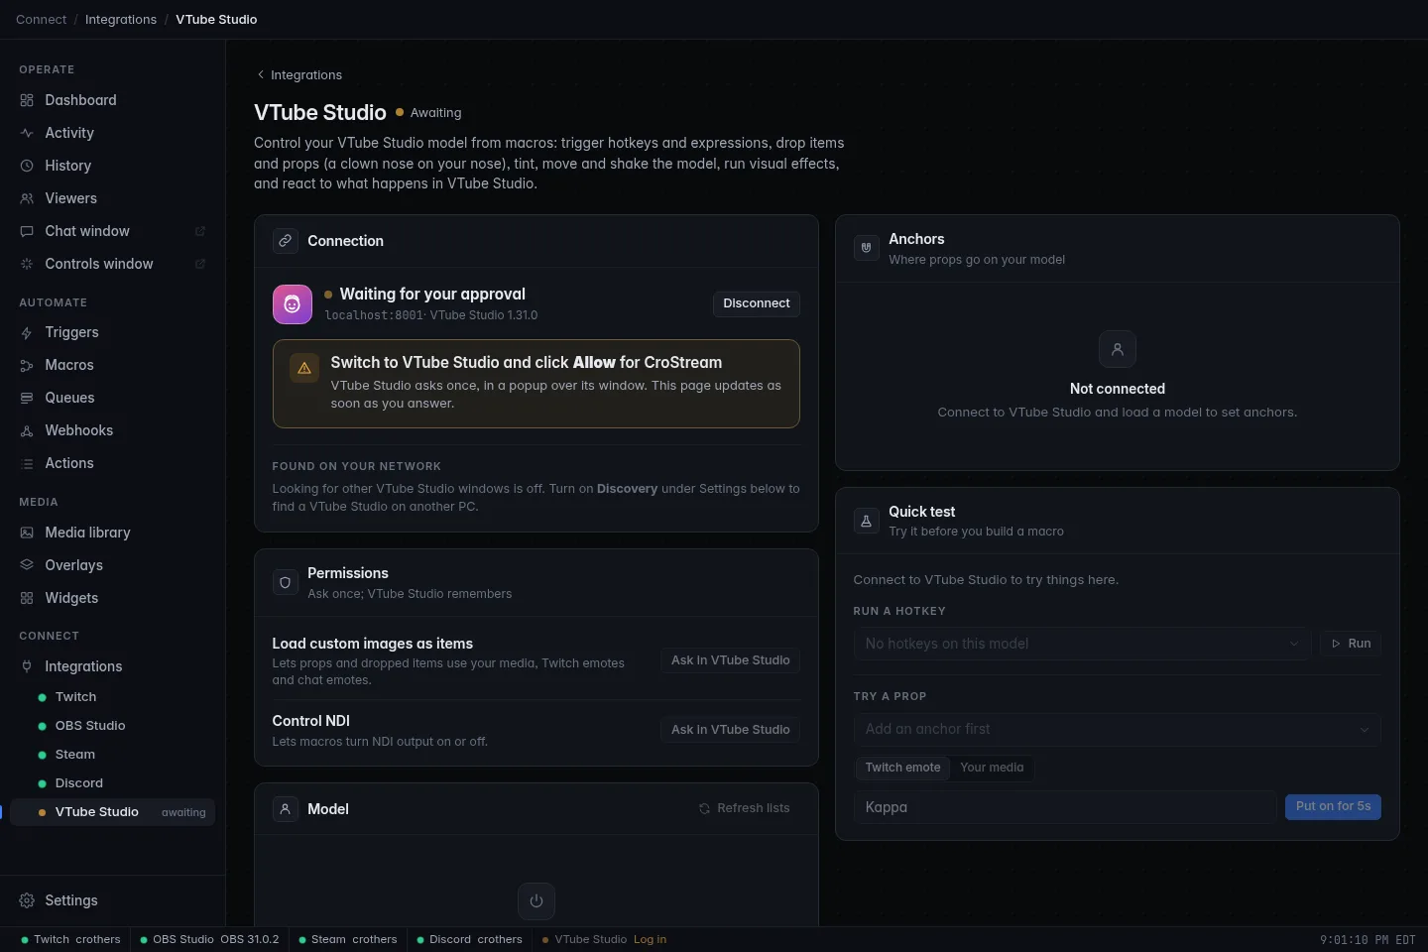Click Twitch crothers status bar entry
Image resolution: width=1428 pixels, height=952 pixels.
(70, 939)
